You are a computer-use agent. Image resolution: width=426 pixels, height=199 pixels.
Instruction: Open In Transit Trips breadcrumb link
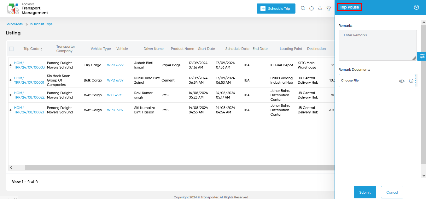point(41,24)
